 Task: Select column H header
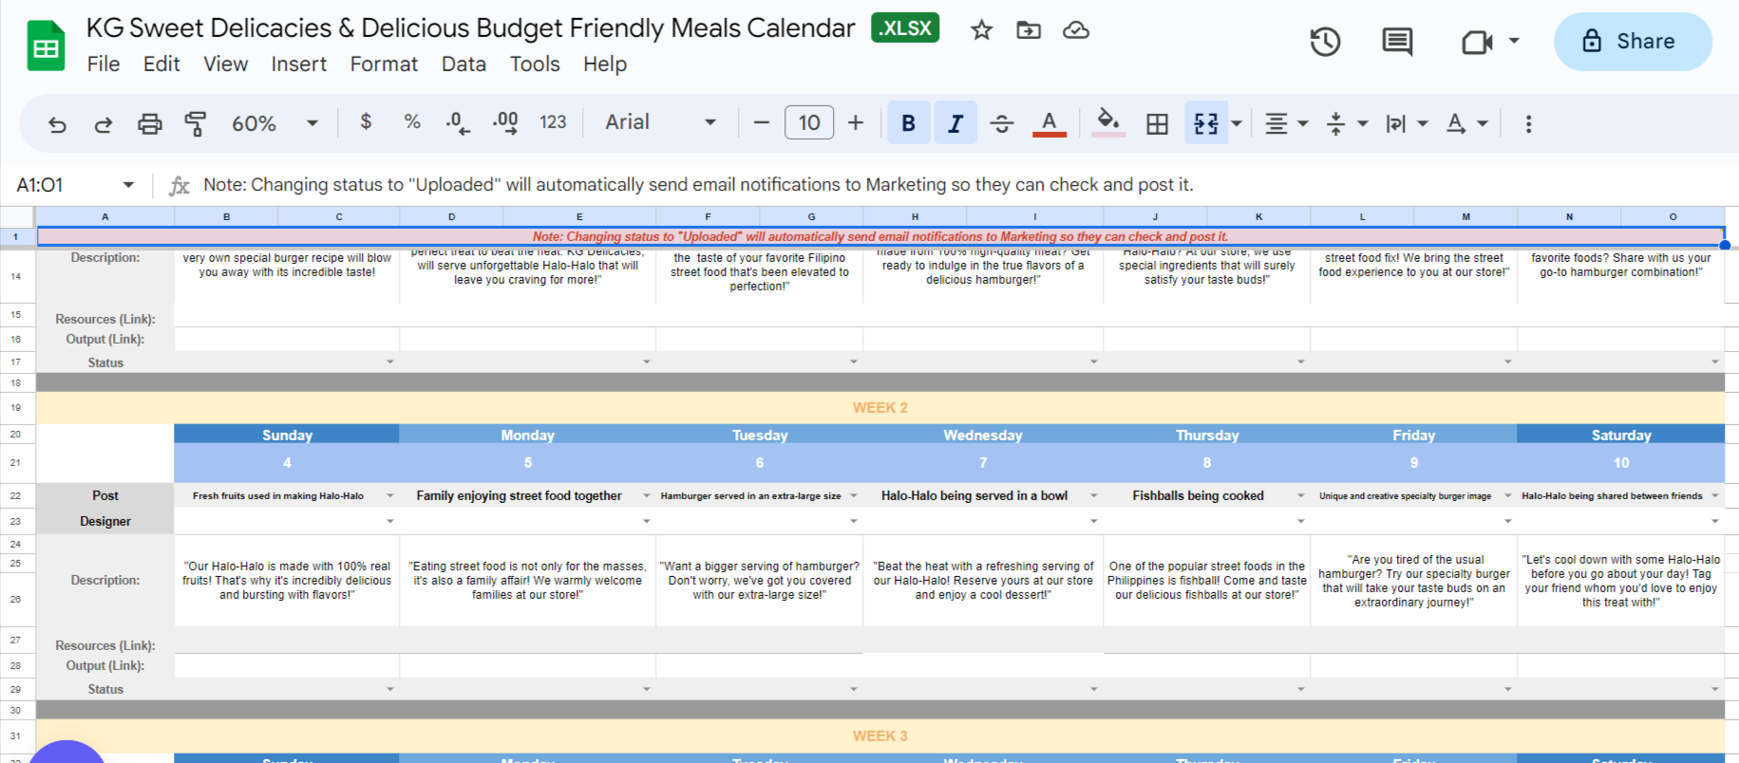[x=915, y=216]
